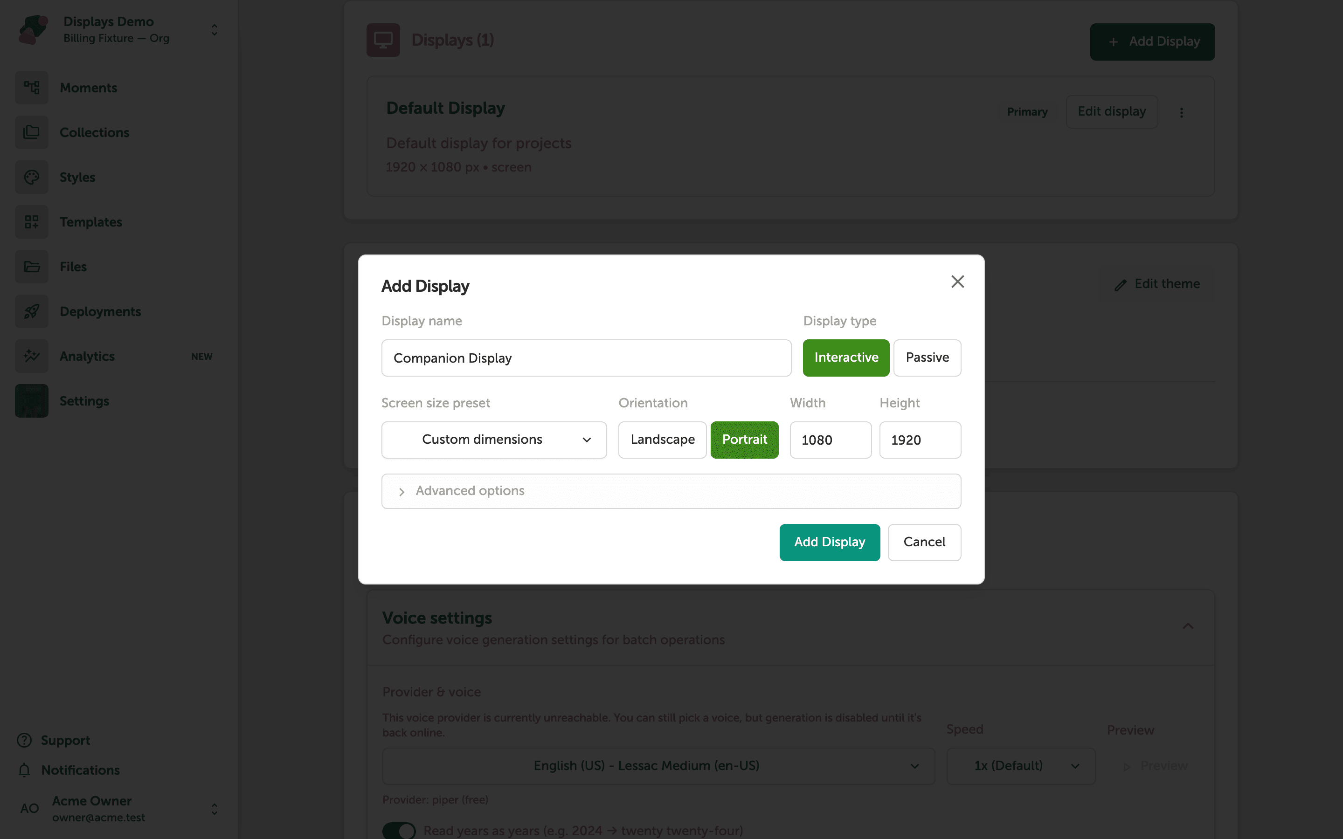Image resolution: width=1343 pixels, height=839 pixels.
Task: Open the Deployments rocket icon
Action: (x=32, y=311)
